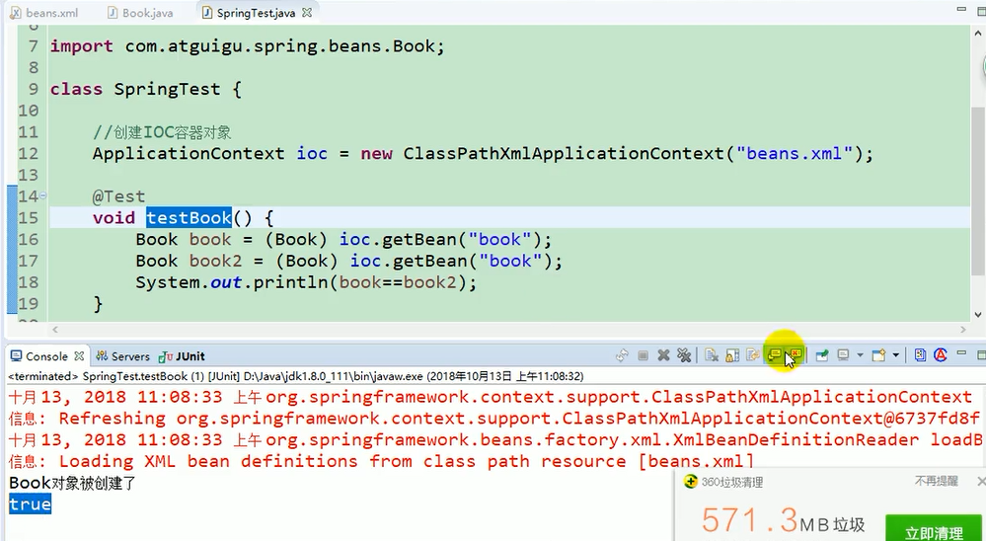
Task: Click console line mentioning XmlBeanDefinitionReader
Action: 494,439
